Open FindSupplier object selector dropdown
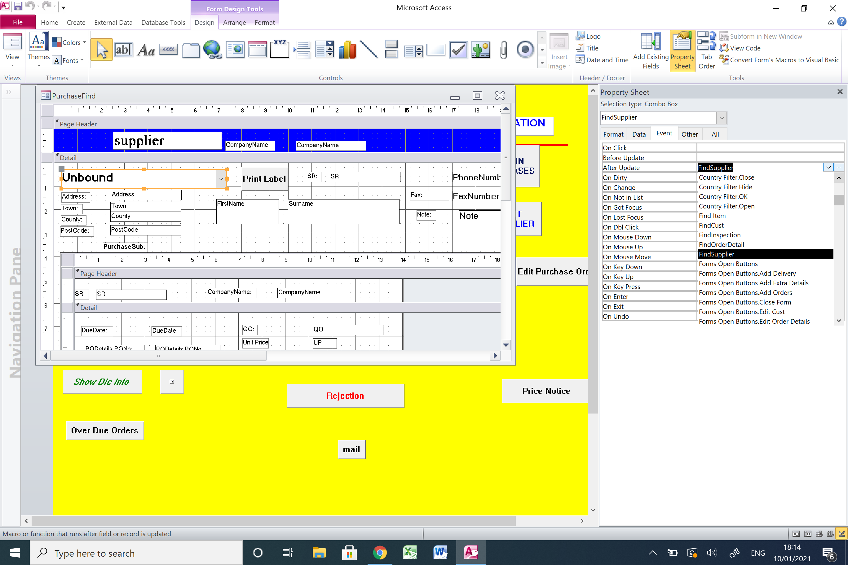 [x=721, y=117]
